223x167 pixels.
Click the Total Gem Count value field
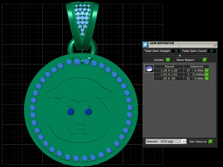[x=212, y=51]
